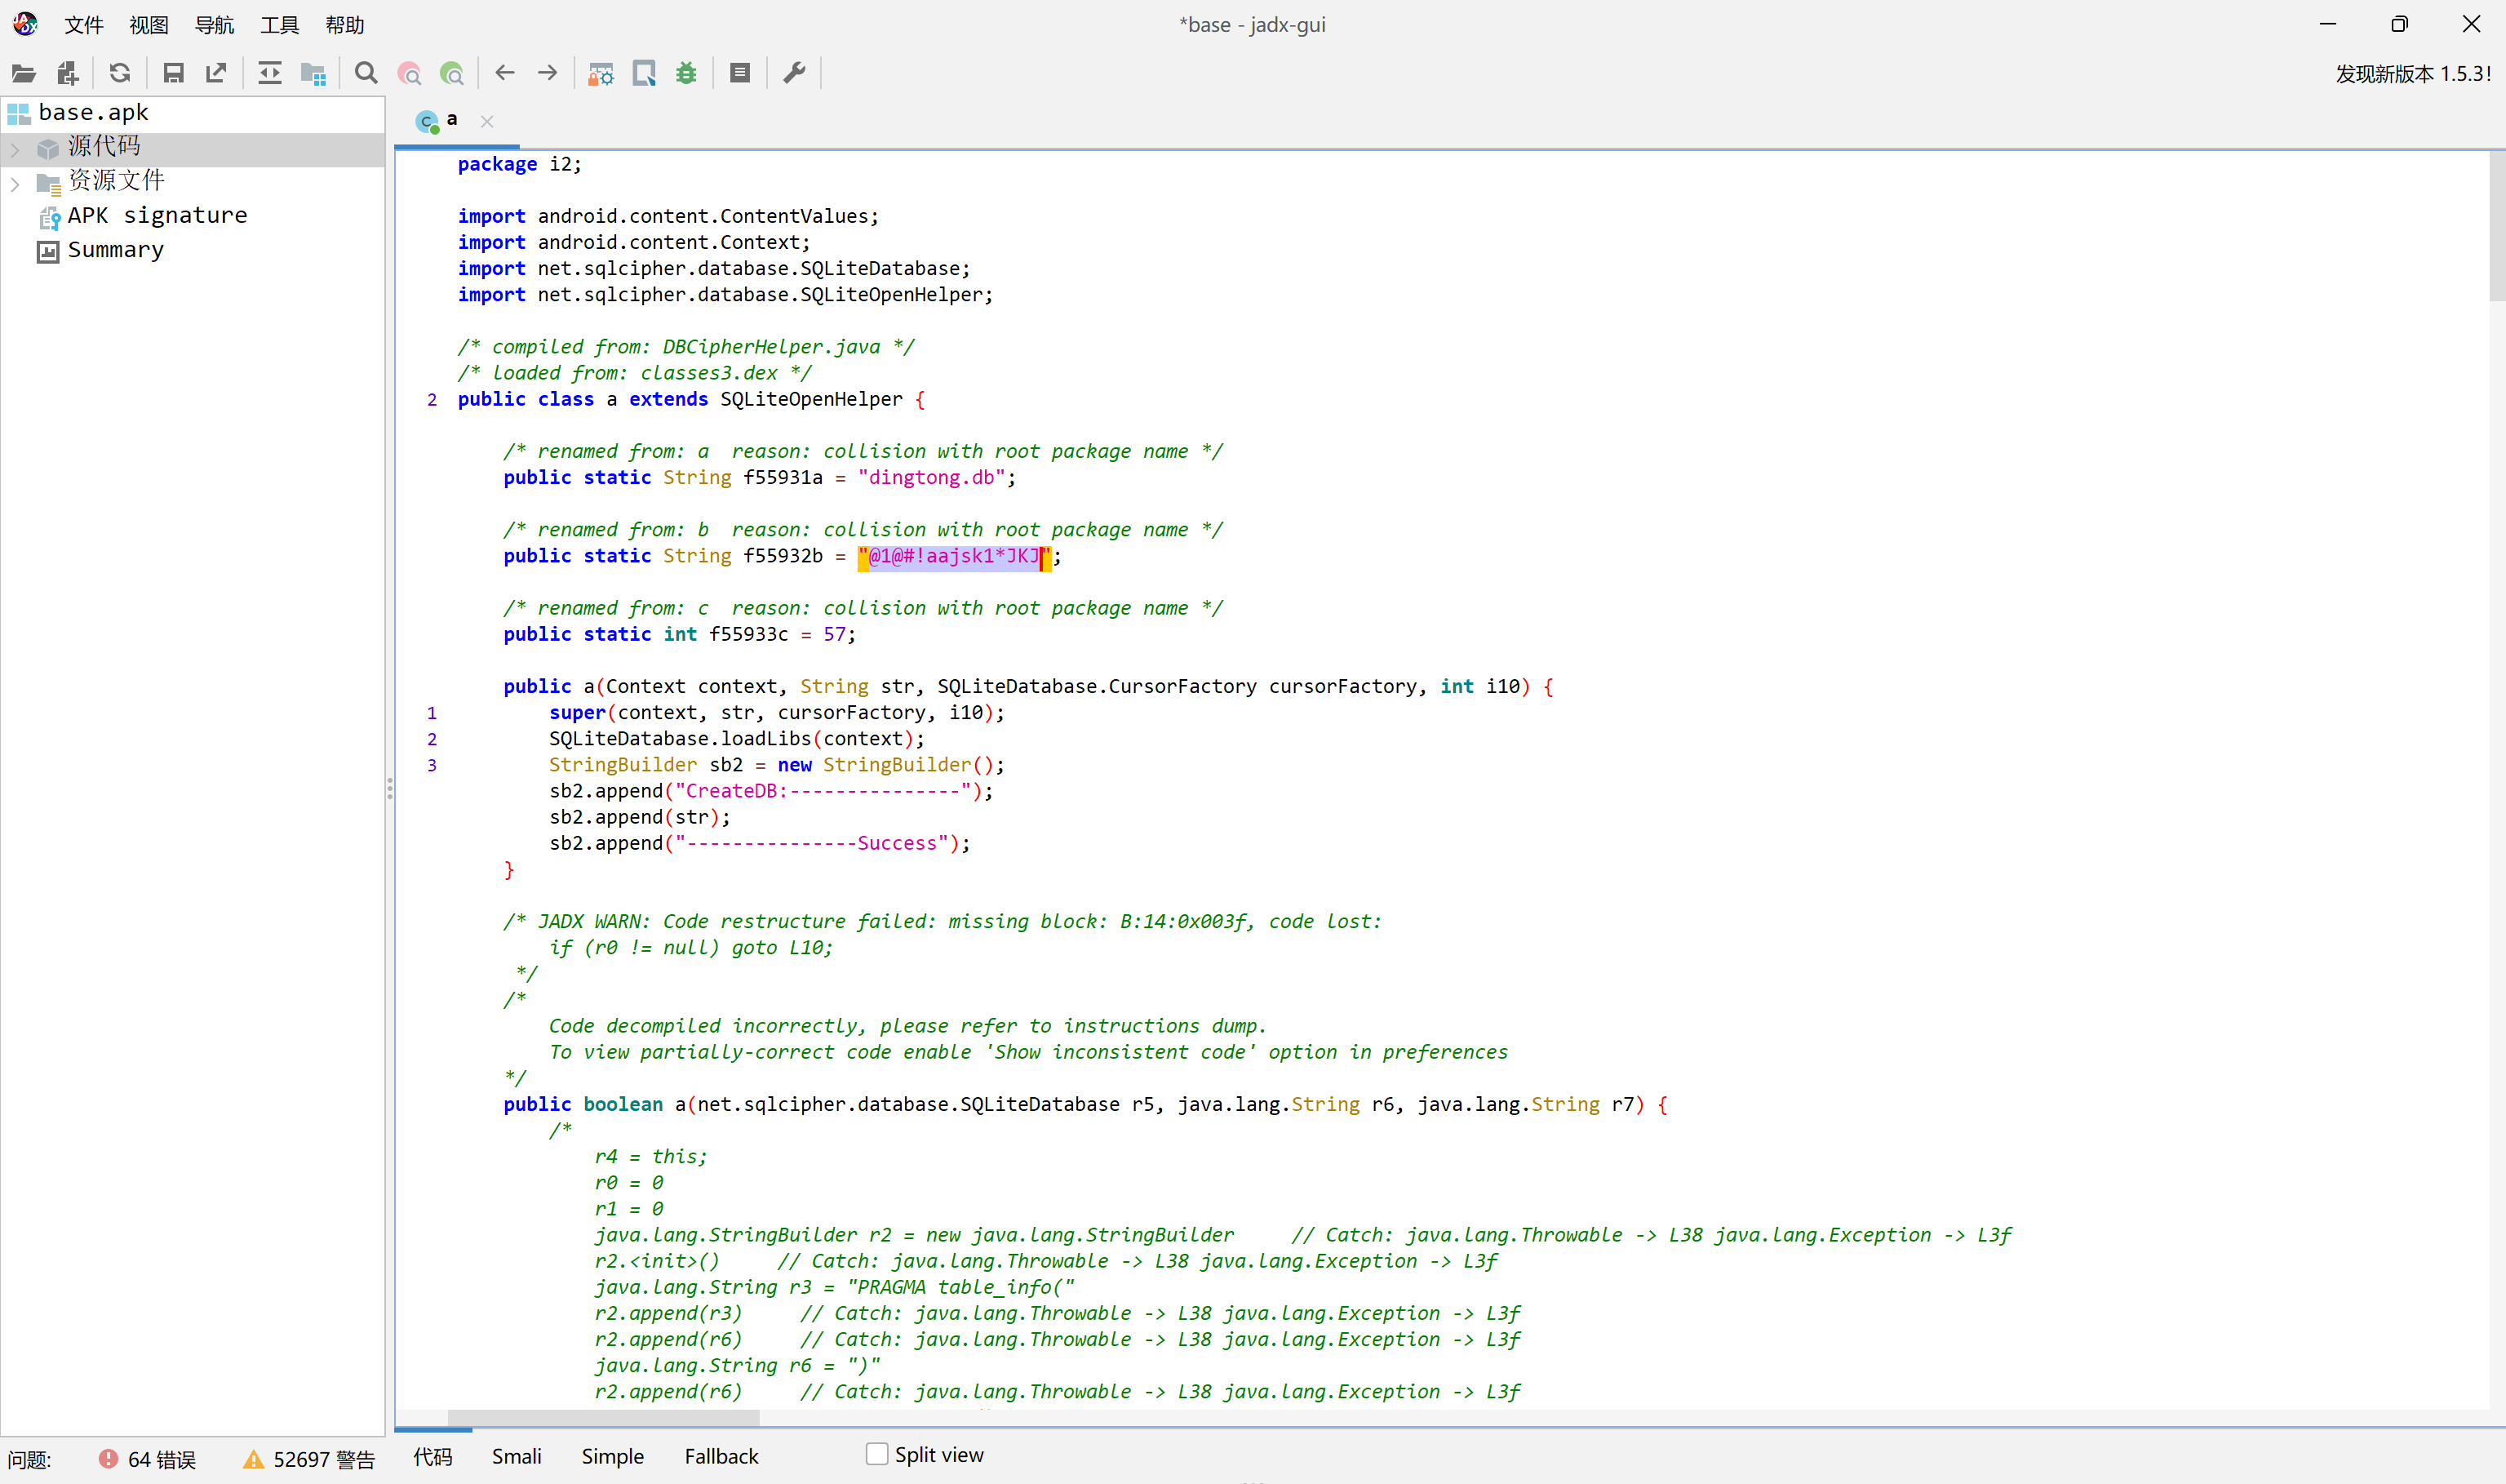Open APK signature in tree
The width and height of the screenshot is (2506, 1484).
pos(157,216)
